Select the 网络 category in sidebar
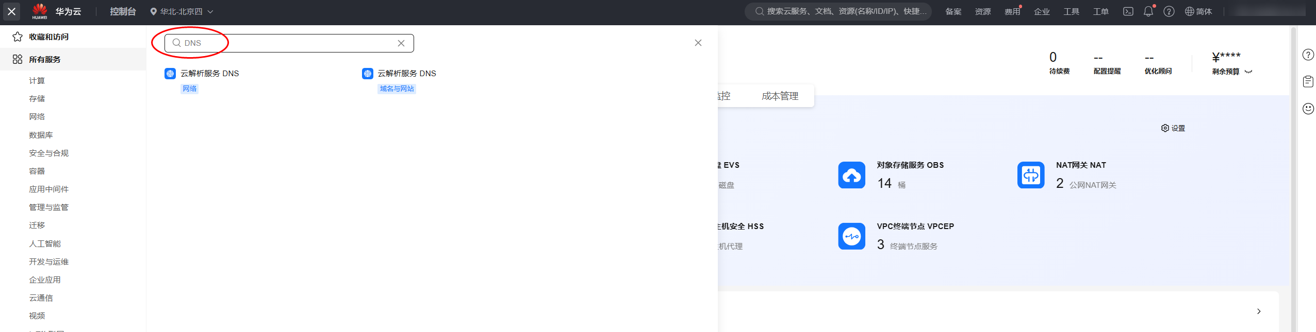The image size is (1316, 332). click(x=37, y=116)
